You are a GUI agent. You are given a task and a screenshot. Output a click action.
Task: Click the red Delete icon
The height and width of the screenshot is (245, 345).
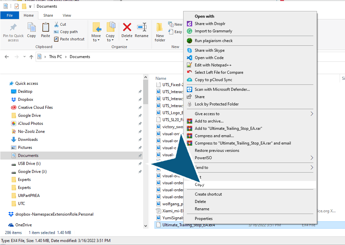click(x=127, y=27)
